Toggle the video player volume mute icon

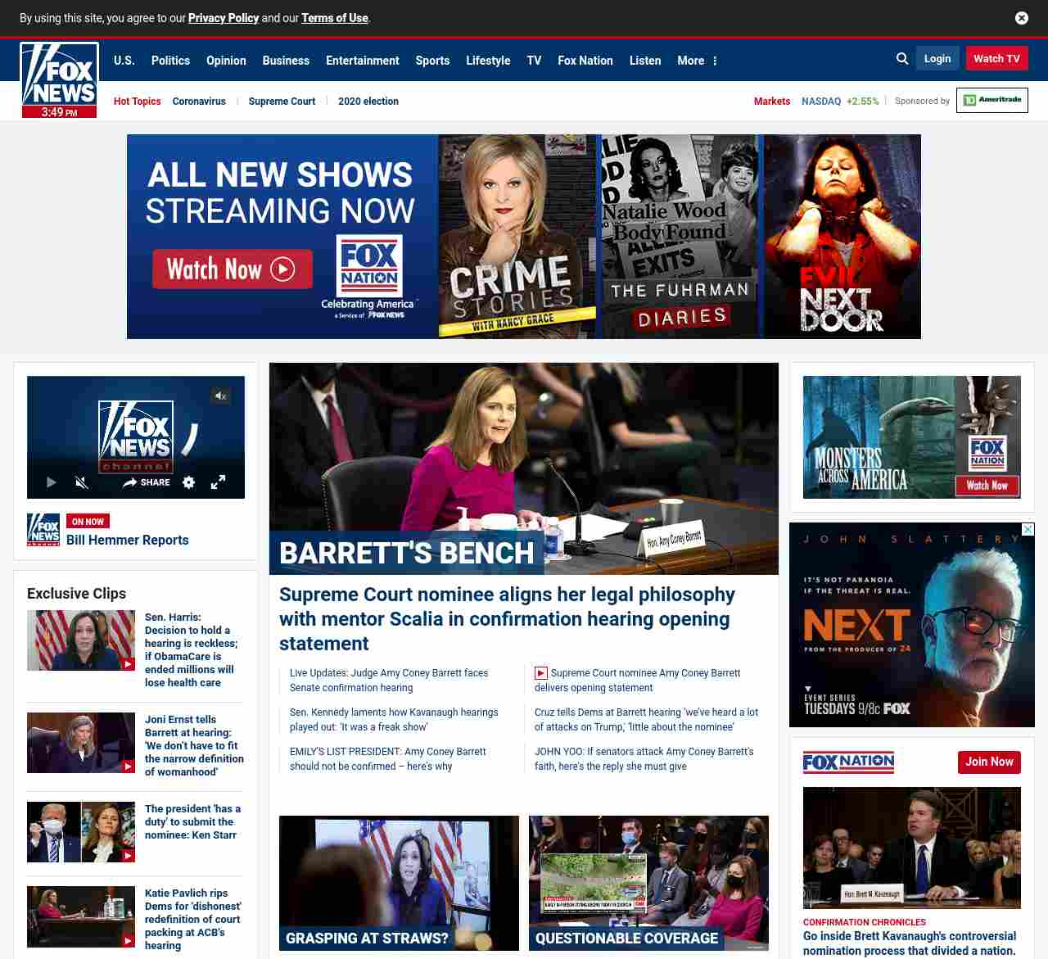pos(82,482)
